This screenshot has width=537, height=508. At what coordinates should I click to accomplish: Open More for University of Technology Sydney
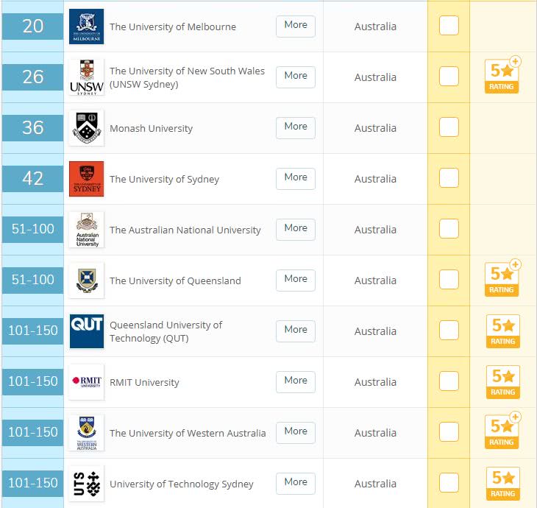(296, 483)
